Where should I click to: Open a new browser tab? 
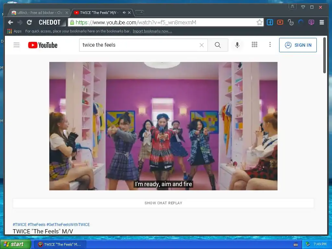pyautogui.click(x=140, y=12)
